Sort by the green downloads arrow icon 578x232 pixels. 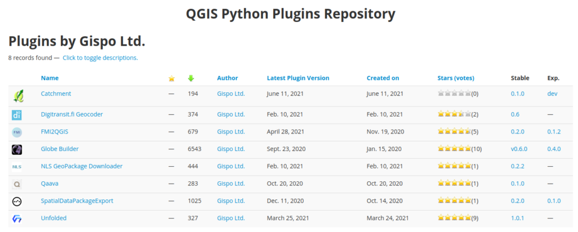pyautogui.click(x=191, y=78)
